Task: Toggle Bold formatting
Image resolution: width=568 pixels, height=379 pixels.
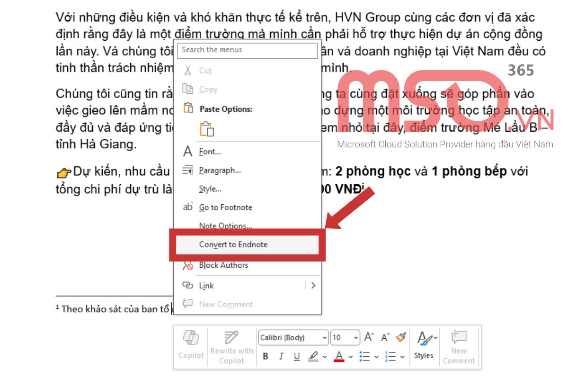Action: coord(266,356)
